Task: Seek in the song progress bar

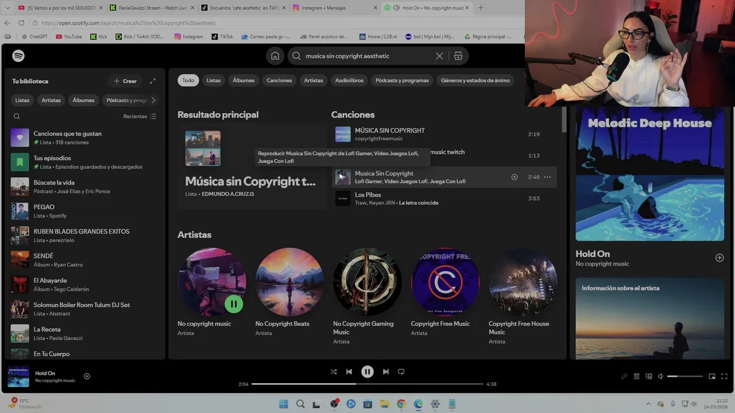Action: [x=367, y=384]
